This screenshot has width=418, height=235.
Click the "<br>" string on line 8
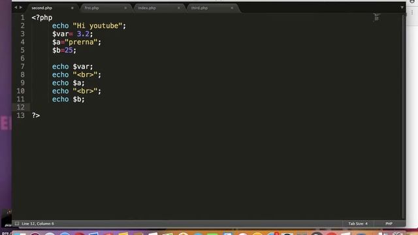(x=85, y=75)
